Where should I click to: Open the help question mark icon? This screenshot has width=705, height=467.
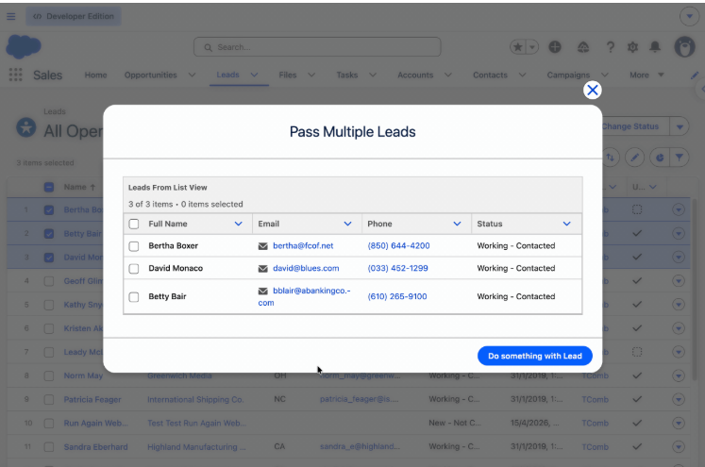pos(610,47)
